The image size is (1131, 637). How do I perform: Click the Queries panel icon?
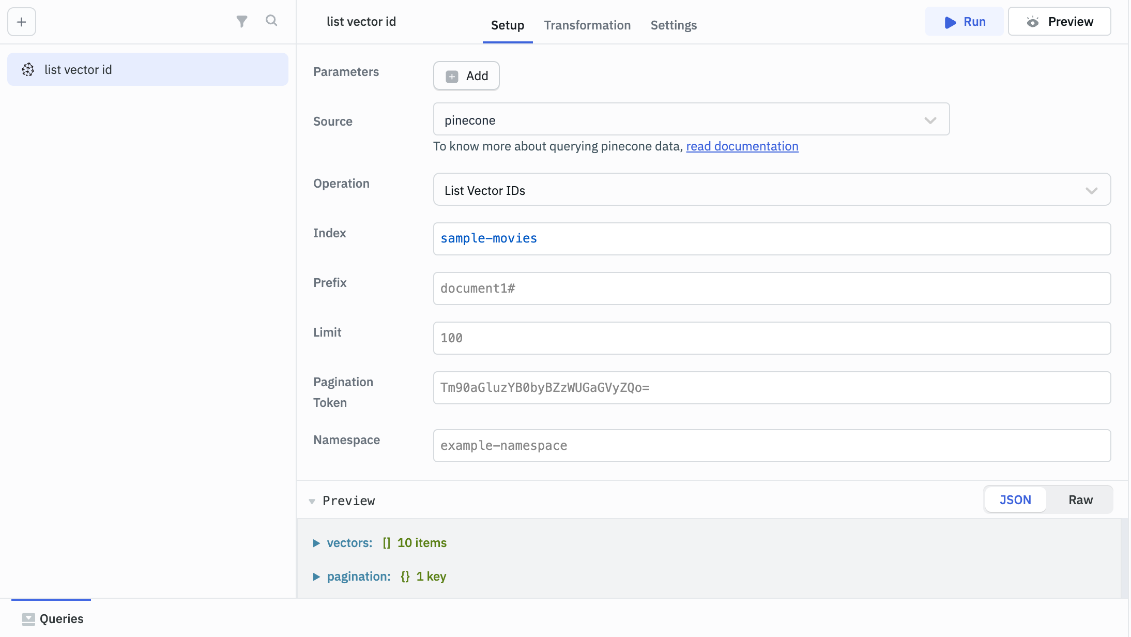[28, 619]
